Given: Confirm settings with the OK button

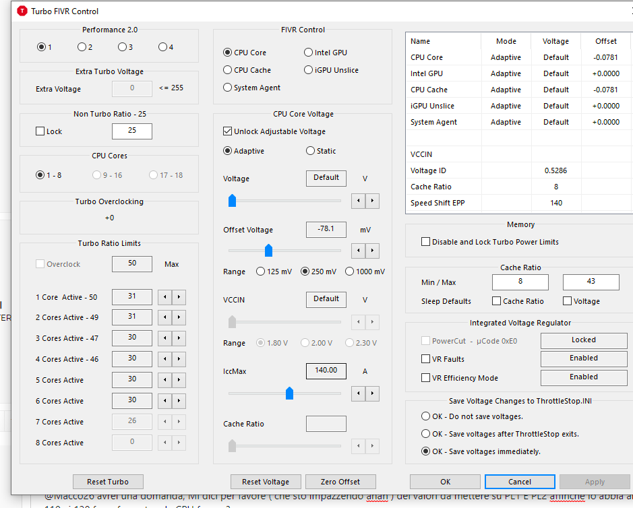Looking at the screenshot, I should tap(446, 482).
